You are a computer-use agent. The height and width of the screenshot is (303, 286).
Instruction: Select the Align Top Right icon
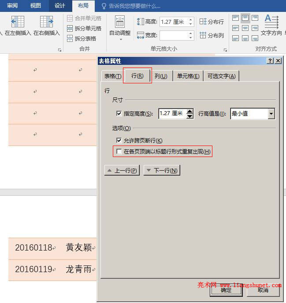pos(255,18)
